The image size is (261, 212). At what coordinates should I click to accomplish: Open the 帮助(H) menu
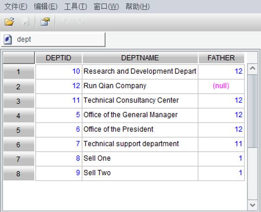pos(138,6)
